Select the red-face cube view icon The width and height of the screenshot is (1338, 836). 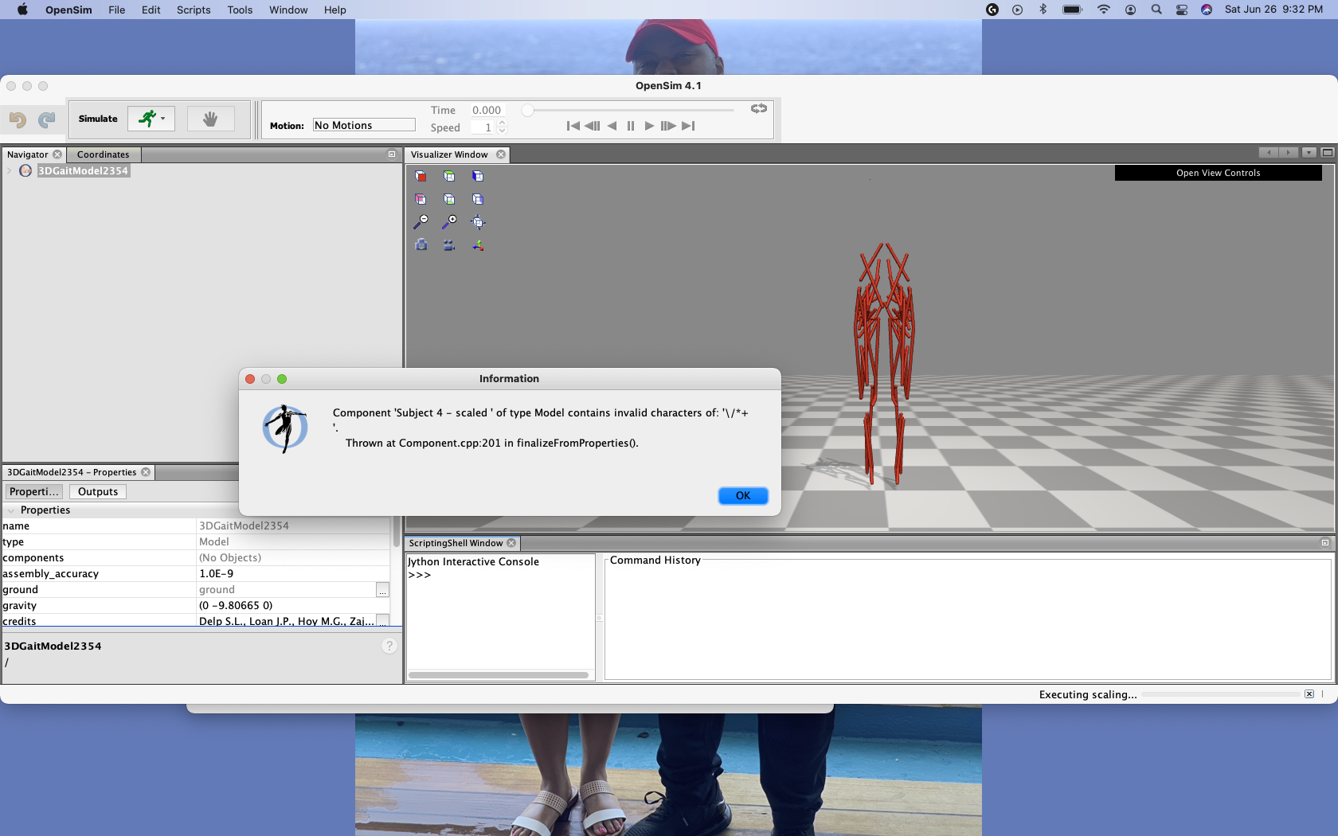pos(421,176)
